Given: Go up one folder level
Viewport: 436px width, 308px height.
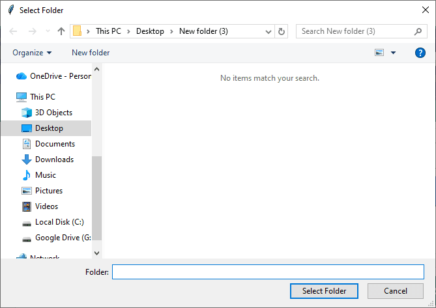Looking at the screenshot, I should pos(61,31).
